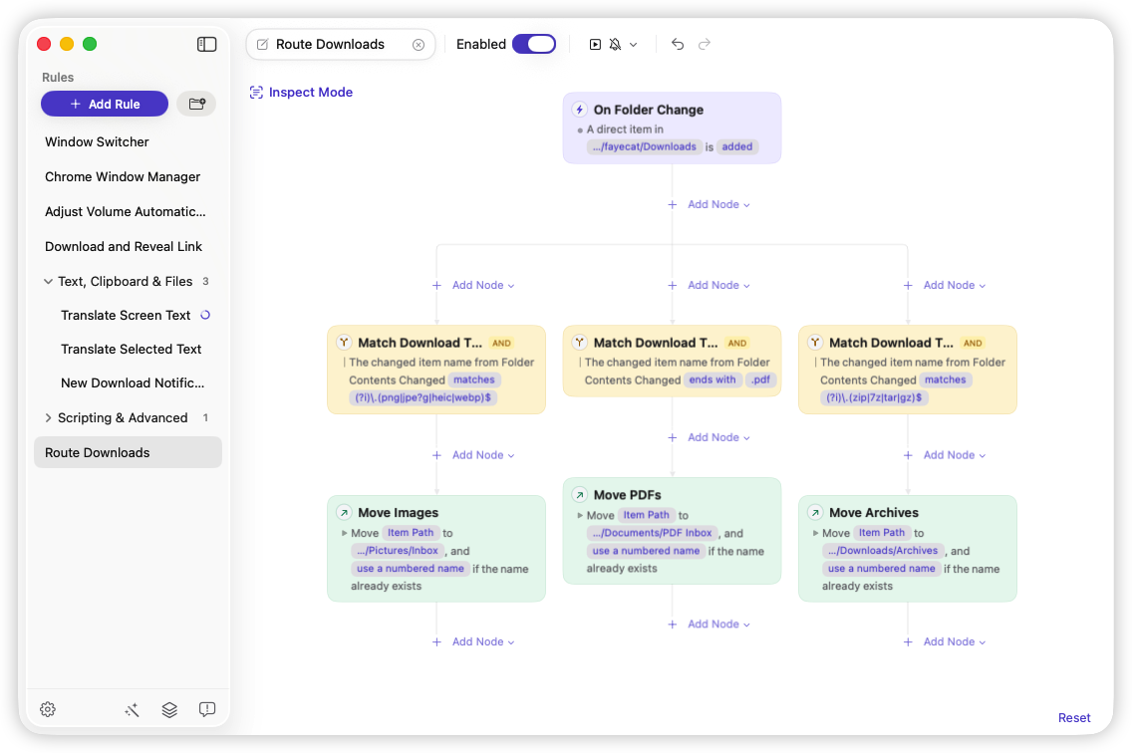
Task: Click the Add Rule button
Action: pyautogui.click(x=105, y=104)
